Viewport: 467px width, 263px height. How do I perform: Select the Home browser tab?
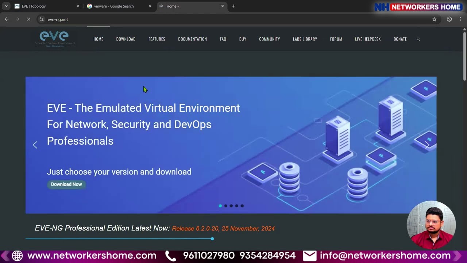coord(192,6)
